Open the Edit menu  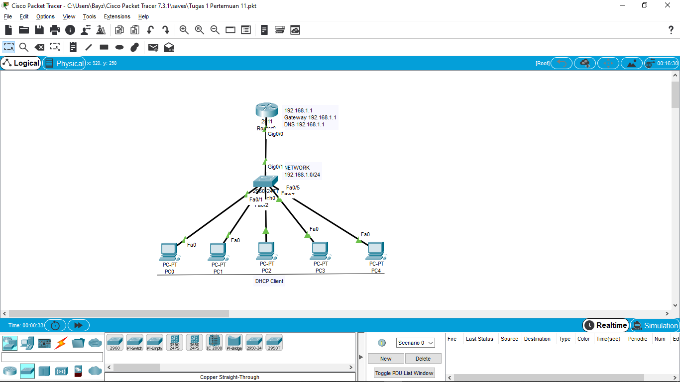pyautogui.click(x=24, y=16)
